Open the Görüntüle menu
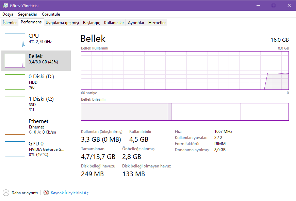This screenshot has width=296, height=201. [51, 14]
